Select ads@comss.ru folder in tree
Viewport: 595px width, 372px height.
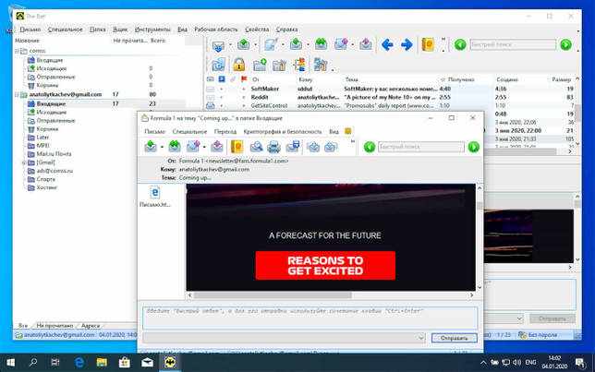coord(55,171)
